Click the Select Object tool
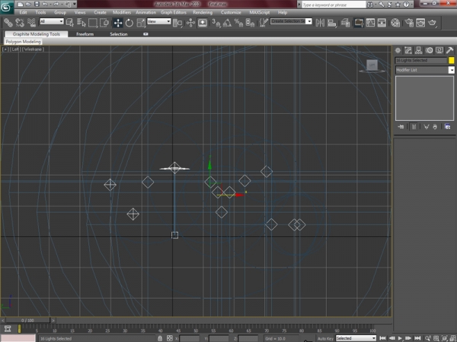The width and height of the screenshot is (457, 342). click(x=69, y=23)
